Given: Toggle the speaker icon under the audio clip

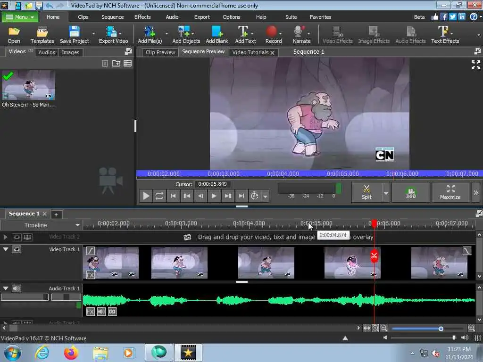Looking at the screenshot, I should [x=101, y=312].
